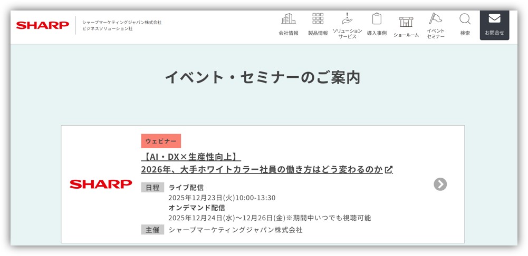The image size is (528, 256).
Task: Click the SHARP logo thumbnail in webinar card
Action: 101,184
